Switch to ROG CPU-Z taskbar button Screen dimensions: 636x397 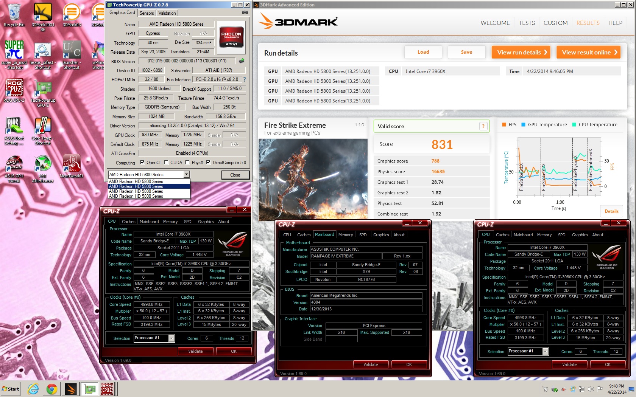pyautogui.click(x=107, y=389)
